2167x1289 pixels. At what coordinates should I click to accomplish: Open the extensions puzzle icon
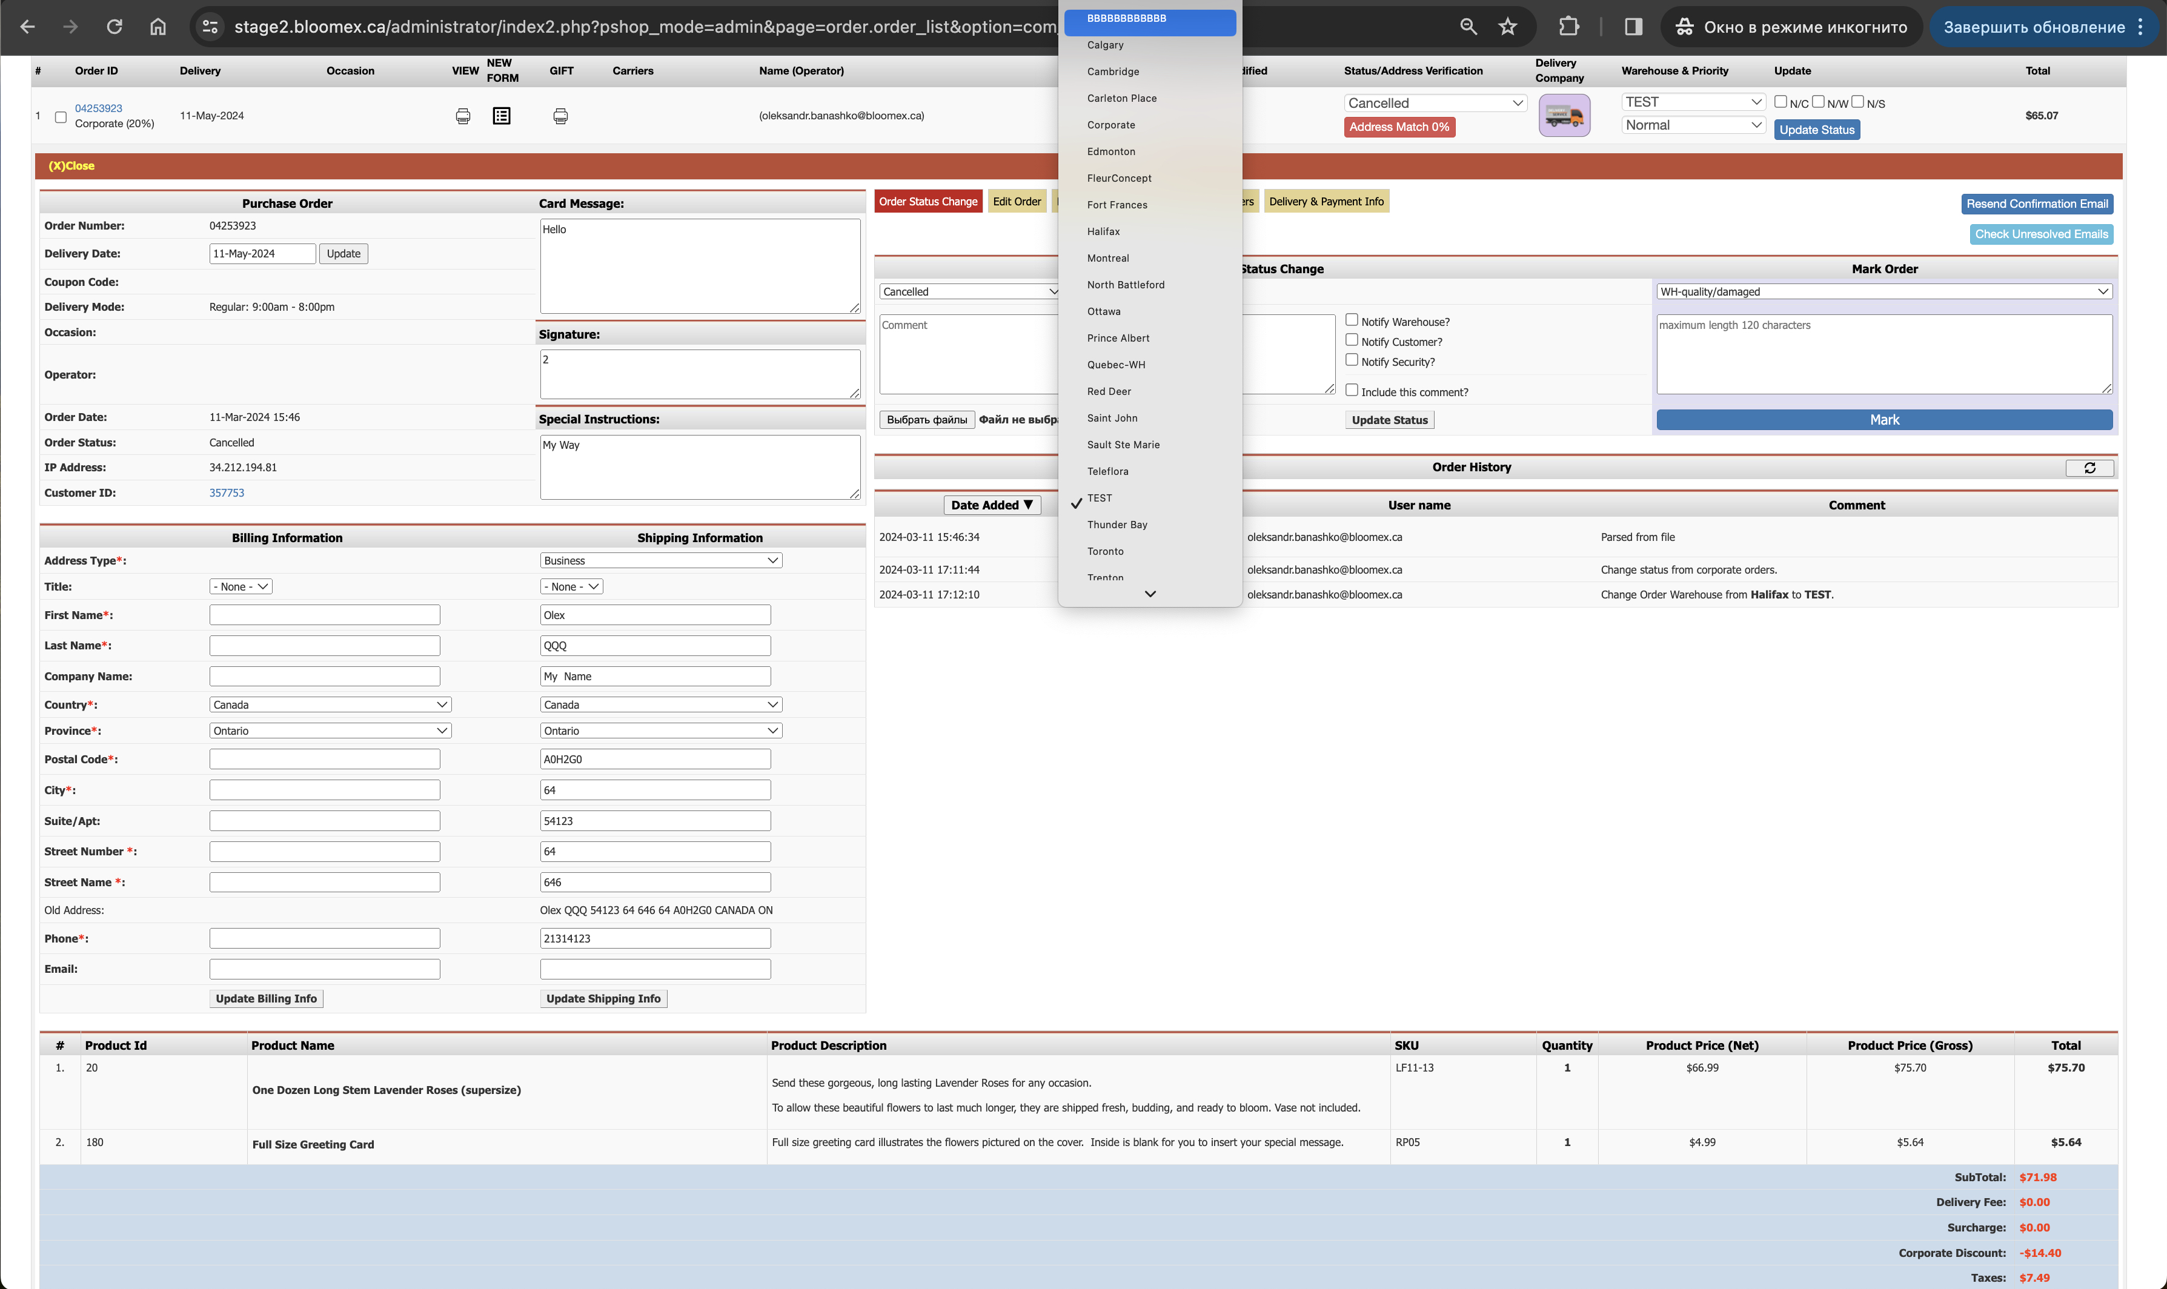click(x=1568, y=27)
